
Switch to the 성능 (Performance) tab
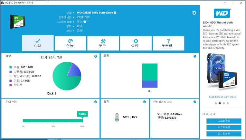(71, 43)
